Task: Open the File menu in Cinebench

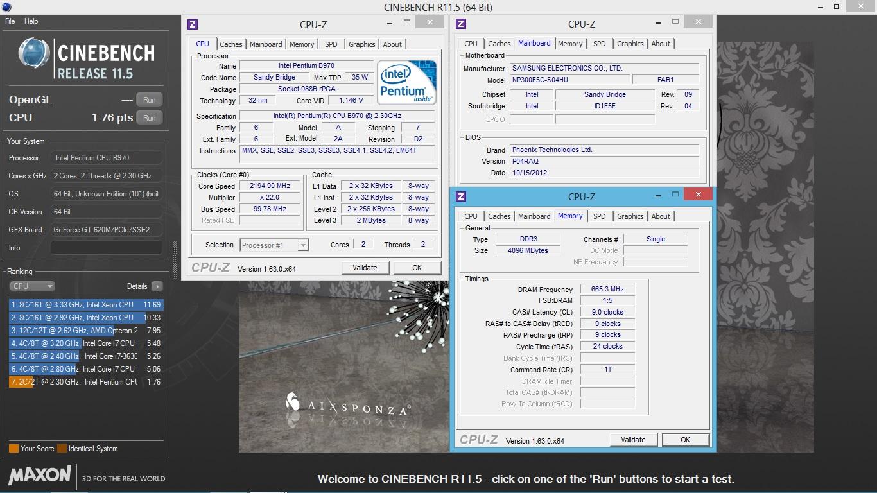Action: pos(10,21)
